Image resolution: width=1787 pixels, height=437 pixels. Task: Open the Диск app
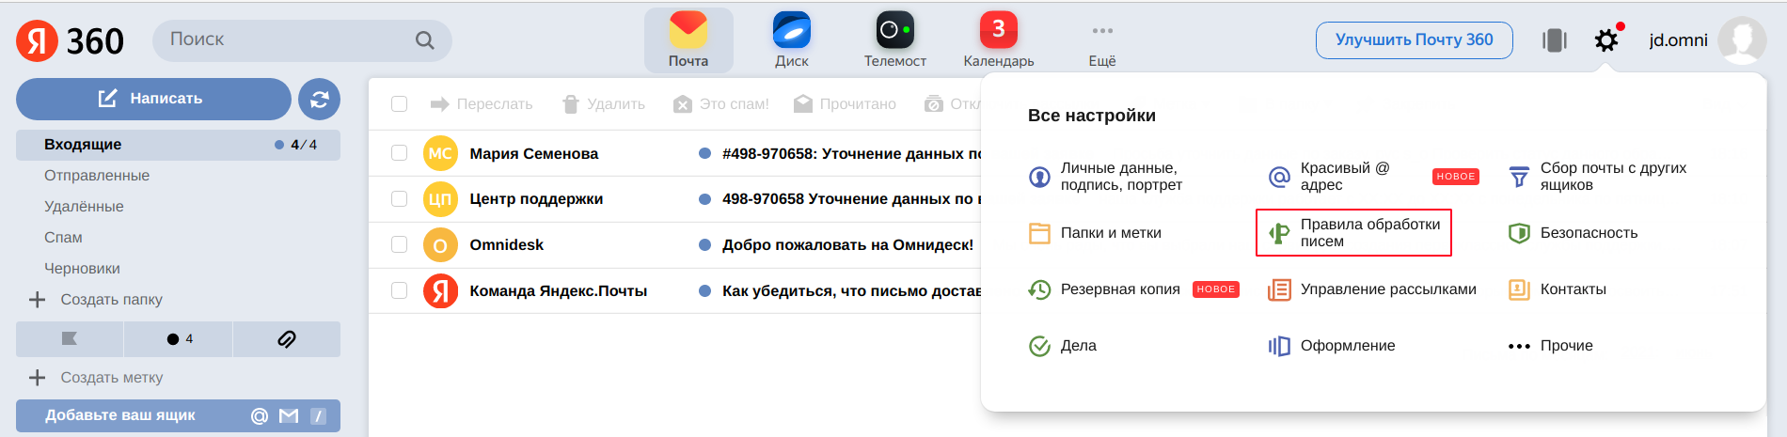pyautogui.click(x=792, y=40)
